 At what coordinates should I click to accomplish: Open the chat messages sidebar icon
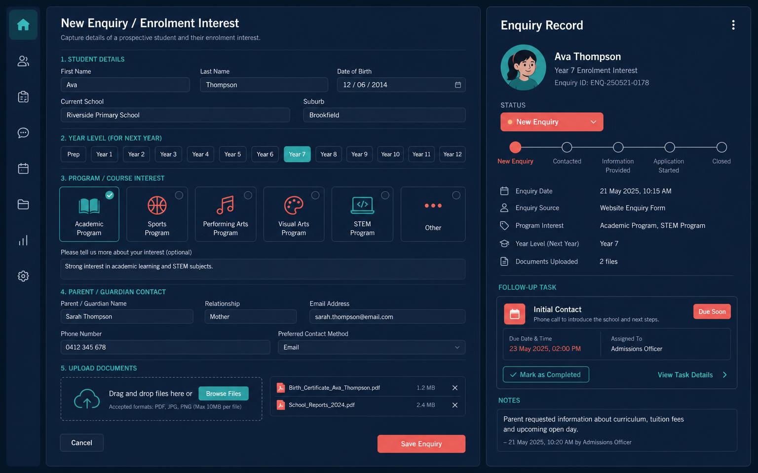[23, 133]
